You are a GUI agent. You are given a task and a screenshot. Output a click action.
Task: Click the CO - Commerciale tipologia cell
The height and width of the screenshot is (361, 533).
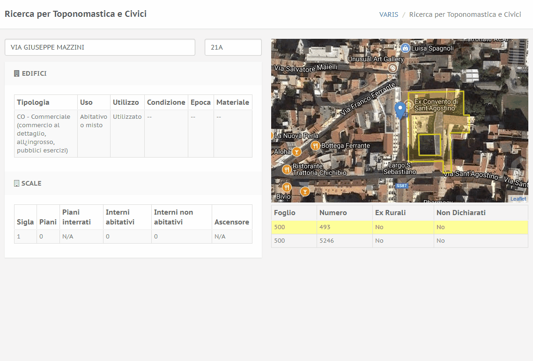pos(45,133)
